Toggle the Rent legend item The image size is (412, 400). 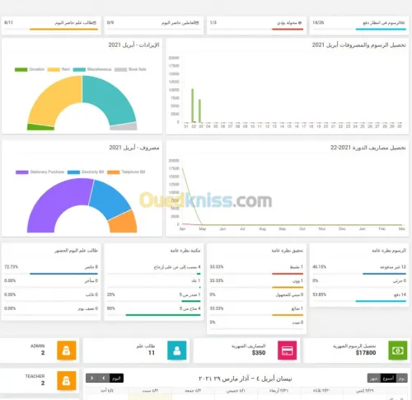[59, 69]
